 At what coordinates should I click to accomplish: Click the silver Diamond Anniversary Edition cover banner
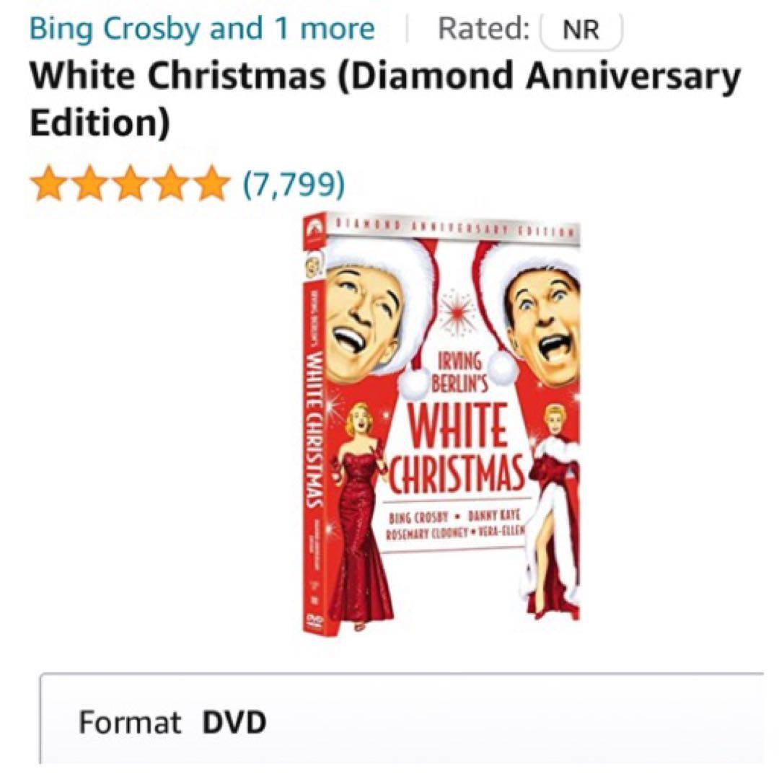(453, 231)
